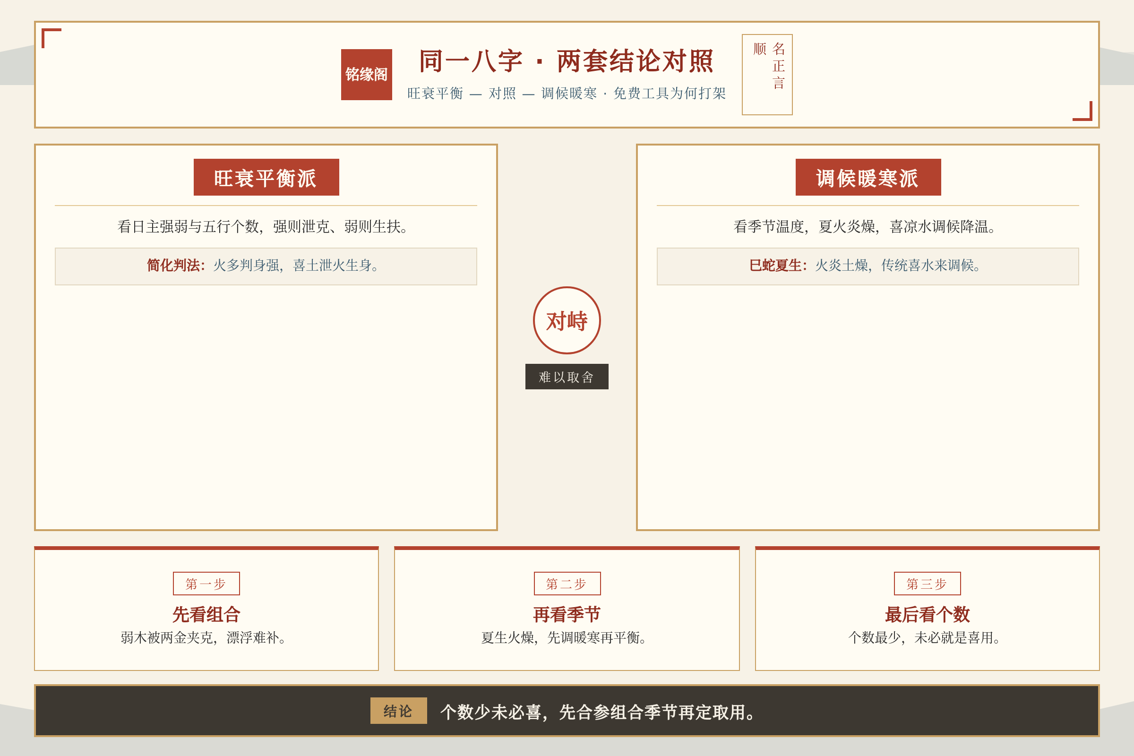Viewport: 1134px width, 756px height.
Task: Click the 巳蛇夏生 note box
Action: [868, 266]
